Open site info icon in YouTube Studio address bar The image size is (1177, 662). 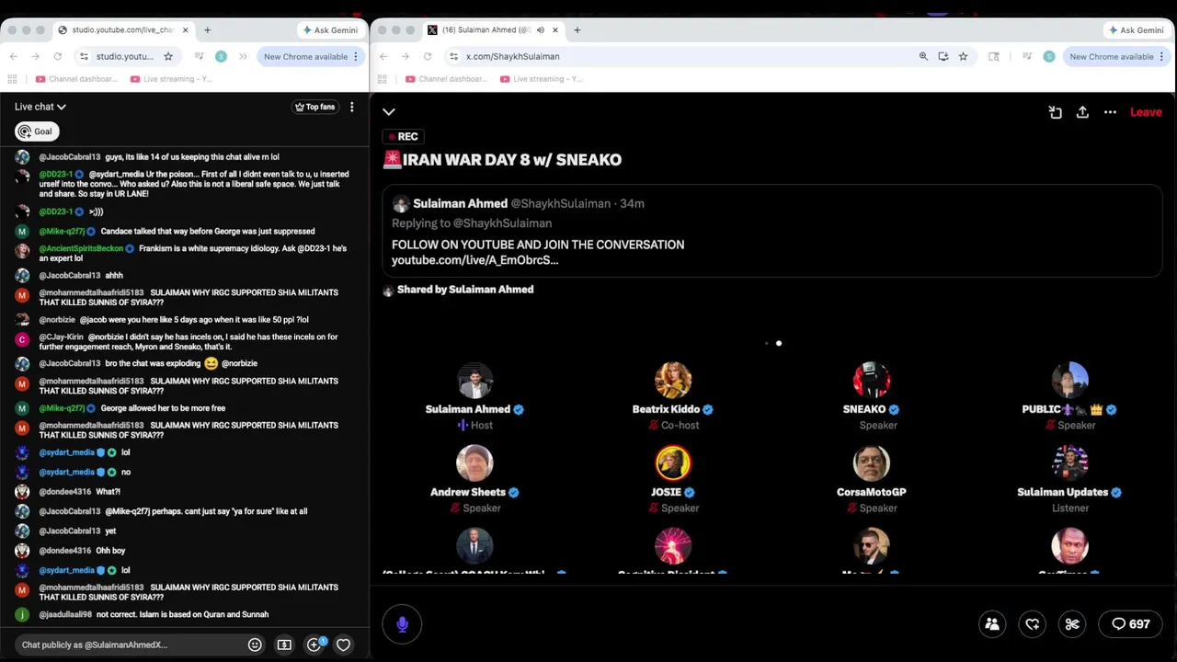(x=84, y=56)
